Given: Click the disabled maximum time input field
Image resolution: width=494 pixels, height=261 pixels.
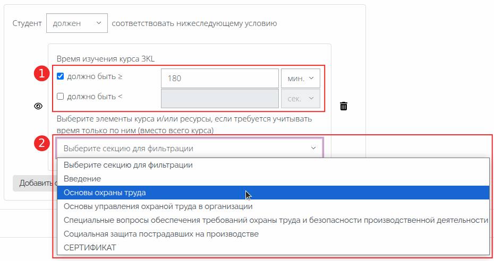Looking at the screenshot, I should point(219,99).
